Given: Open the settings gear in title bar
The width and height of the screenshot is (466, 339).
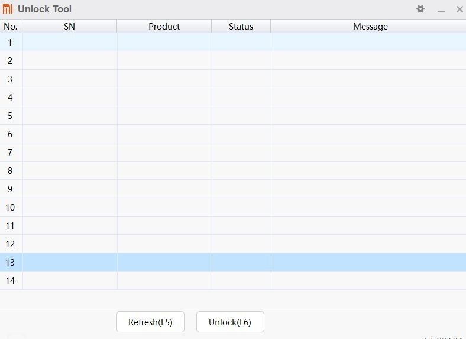Looking at the screenshot, I should click(x=420, y=9).
